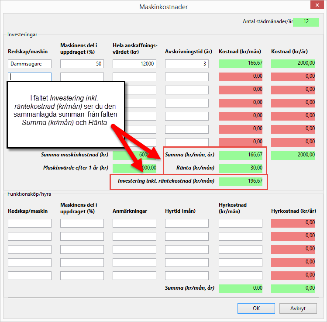327x322 pixels.
Task: Select the Antal städmånader/år field showing 12
Action: tap(306, 22)
